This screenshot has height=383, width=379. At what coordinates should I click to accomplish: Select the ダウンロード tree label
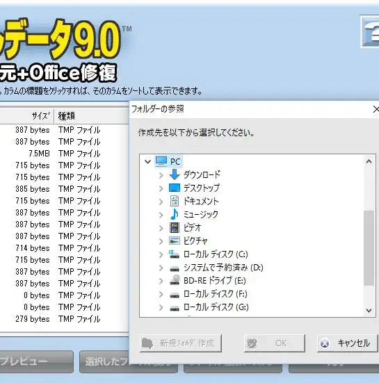pos(202,174)
